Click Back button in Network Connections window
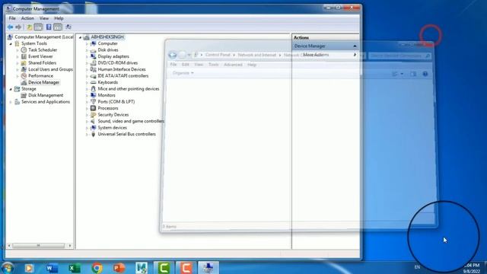 (173, 56)
